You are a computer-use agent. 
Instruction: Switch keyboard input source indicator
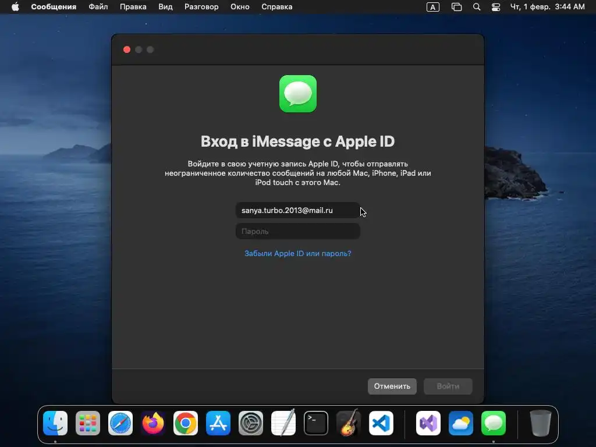pos(433,7)
